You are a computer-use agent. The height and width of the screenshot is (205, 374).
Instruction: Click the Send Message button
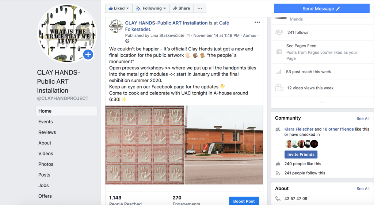321,8
